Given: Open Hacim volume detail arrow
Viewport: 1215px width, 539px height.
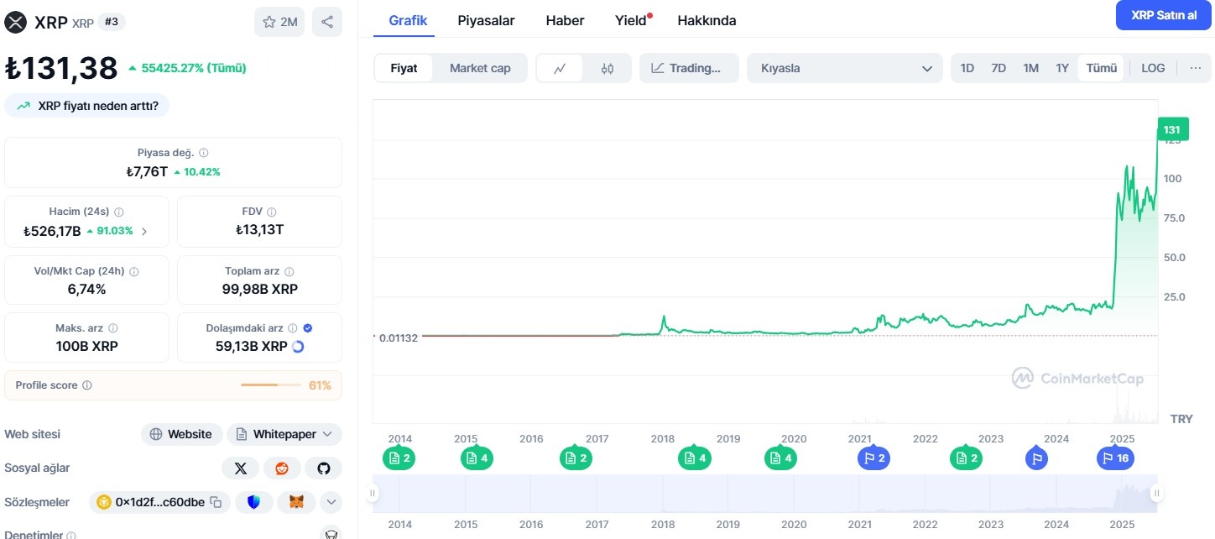Looking at the screenshot, I should (144, 231).
